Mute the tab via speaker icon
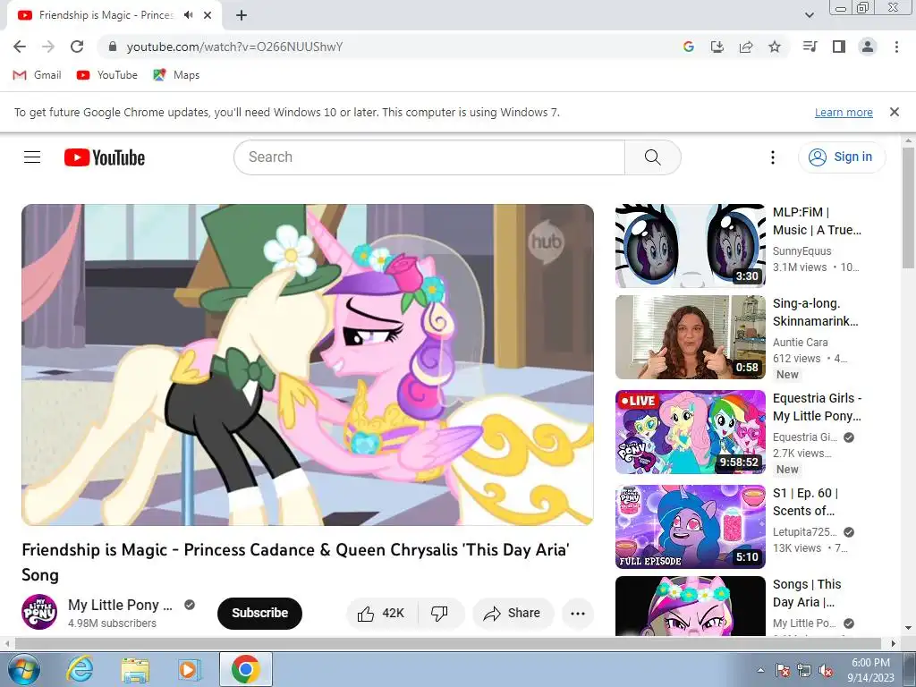Image resolution: width=916 pixels, height=687 pixels. [188, 15]
